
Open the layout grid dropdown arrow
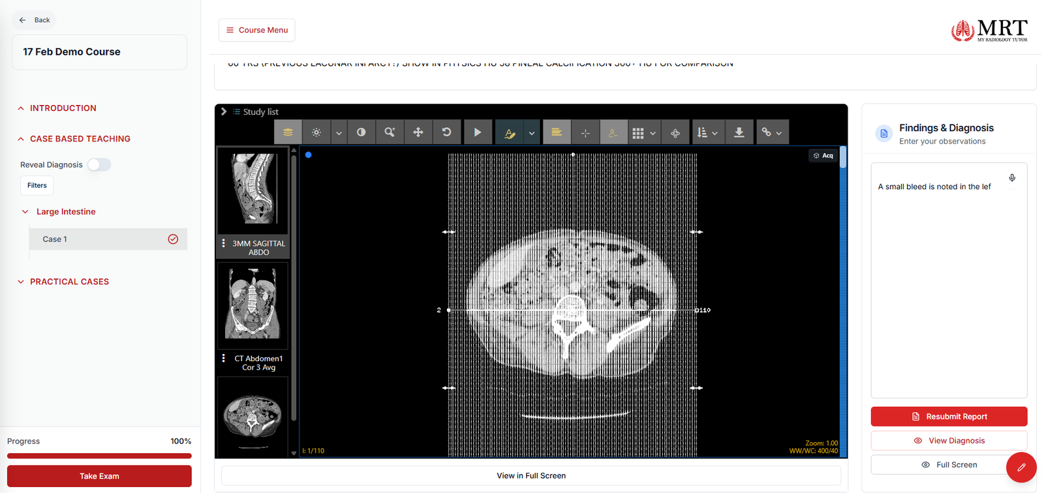653,133
